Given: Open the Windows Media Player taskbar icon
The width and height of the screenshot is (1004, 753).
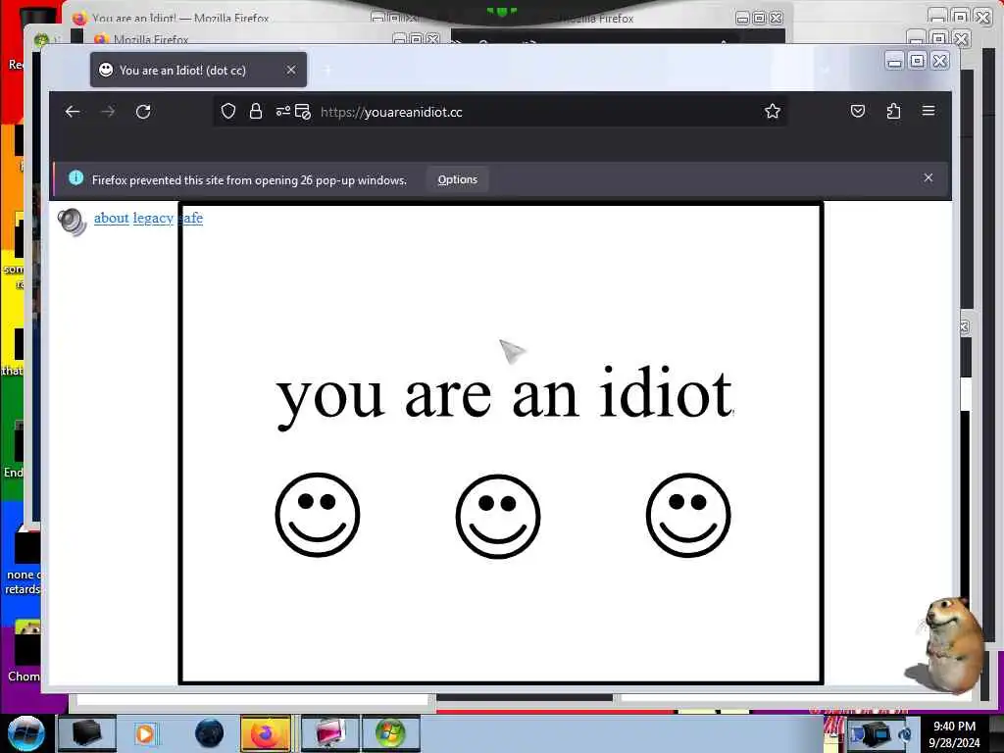Looking at the screenshot, I should (145, 733).
